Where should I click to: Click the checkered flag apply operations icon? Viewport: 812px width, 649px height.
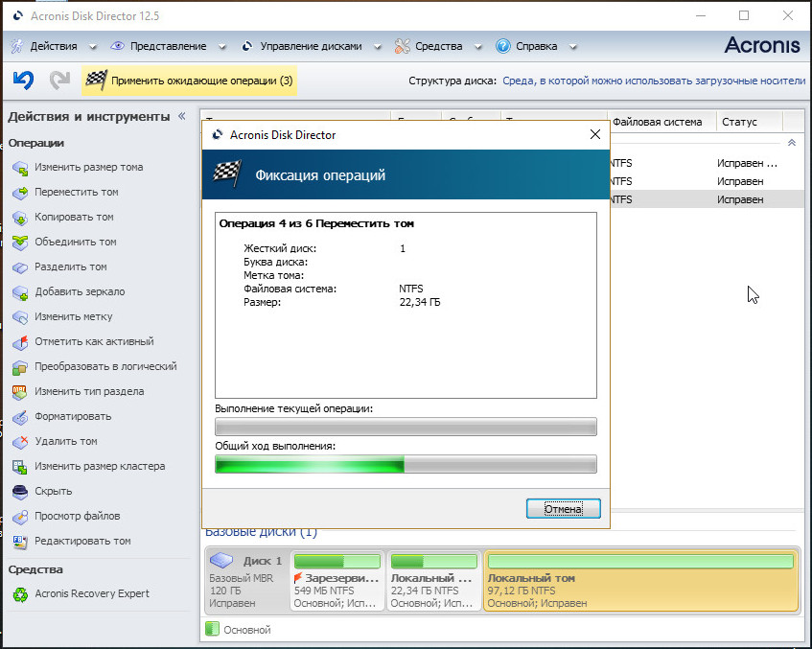pyautogui.click(x=96, y=81)
